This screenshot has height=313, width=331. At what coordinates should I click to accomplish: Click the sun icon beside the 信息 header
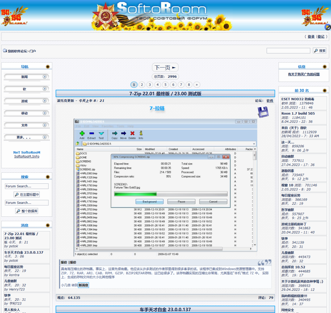coord(325,67)
